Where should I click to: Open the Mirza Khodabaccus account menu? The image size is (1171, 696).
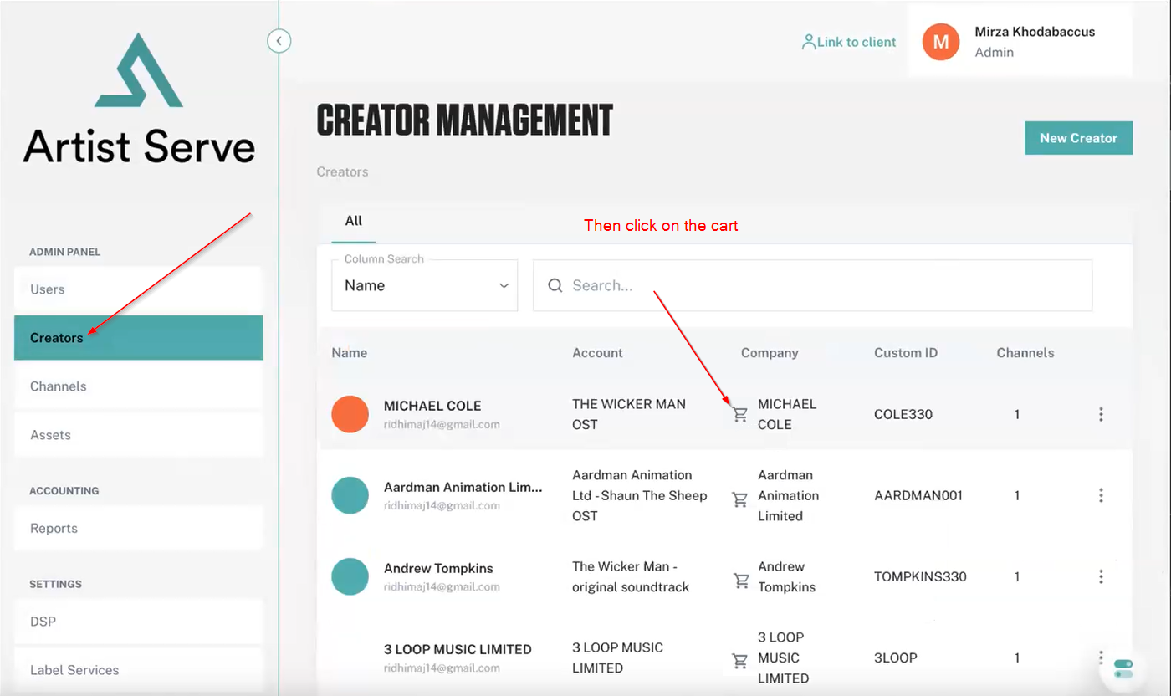(x=1033, y=42)
